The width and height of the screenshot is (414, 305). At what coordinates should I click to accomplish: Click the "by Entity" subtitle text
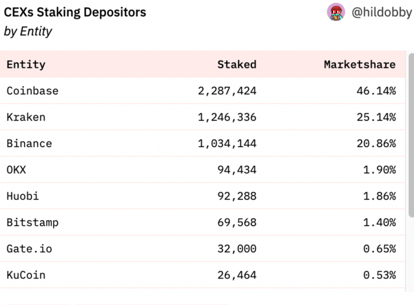(28, 31)
